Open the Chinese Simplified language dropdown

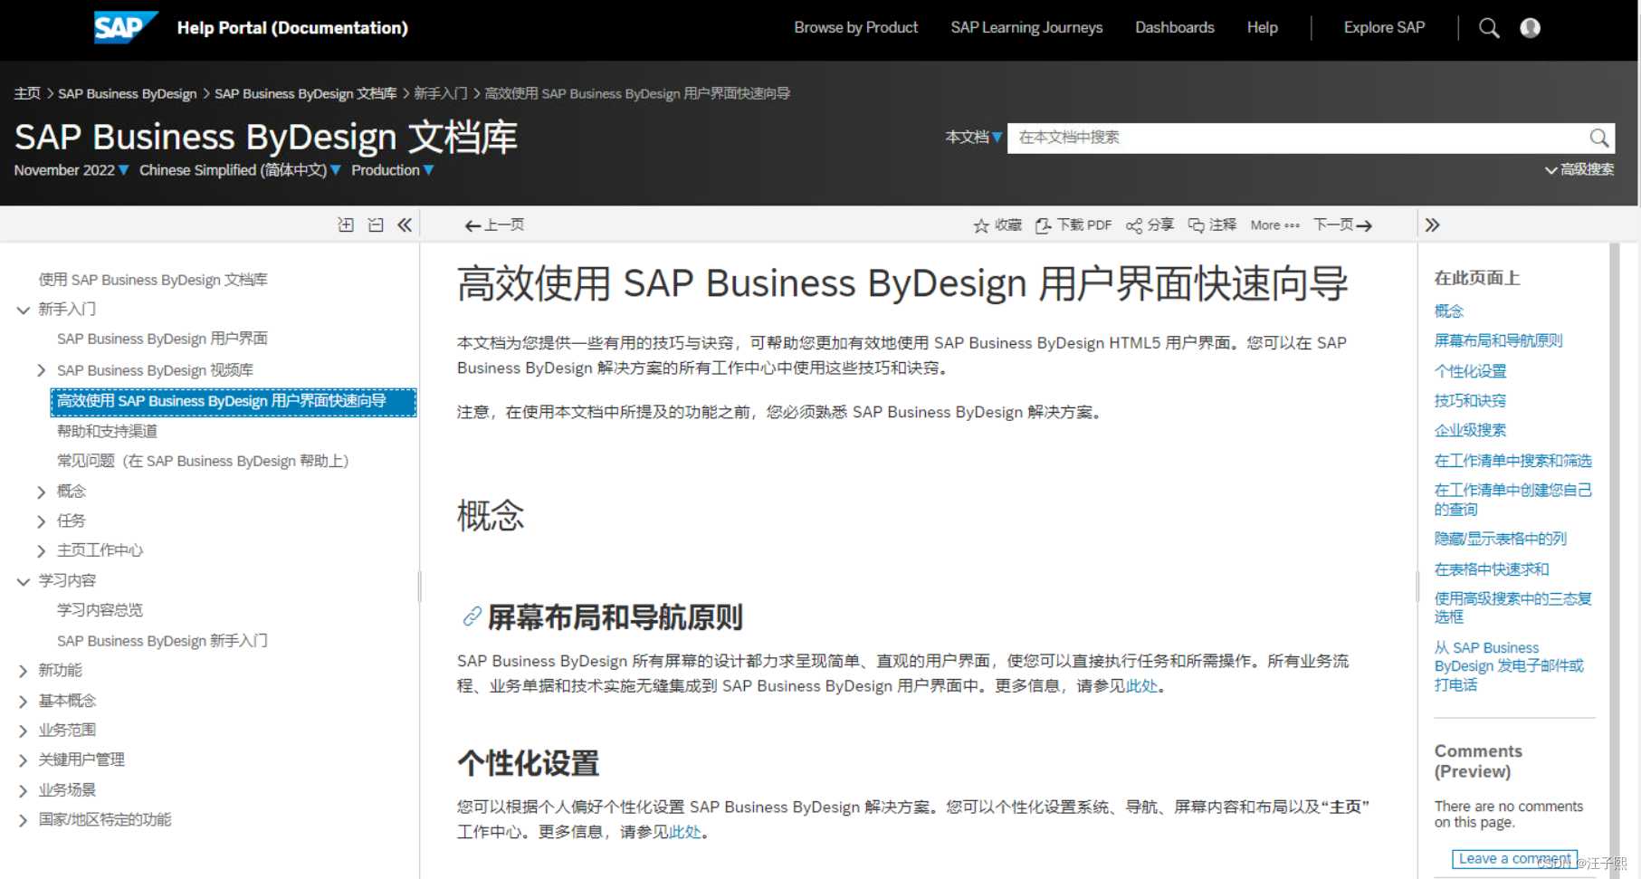pyautogui.click(x=240, y=170)
